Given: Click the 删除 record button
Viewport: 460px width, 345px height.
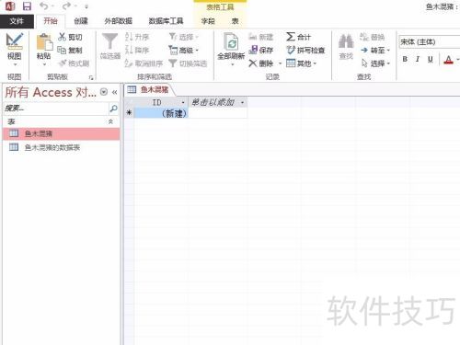Looking at the screenshot, I should pyautogui.click(x=261, y=63).
